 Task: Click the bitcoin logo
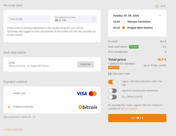(88, 107)
